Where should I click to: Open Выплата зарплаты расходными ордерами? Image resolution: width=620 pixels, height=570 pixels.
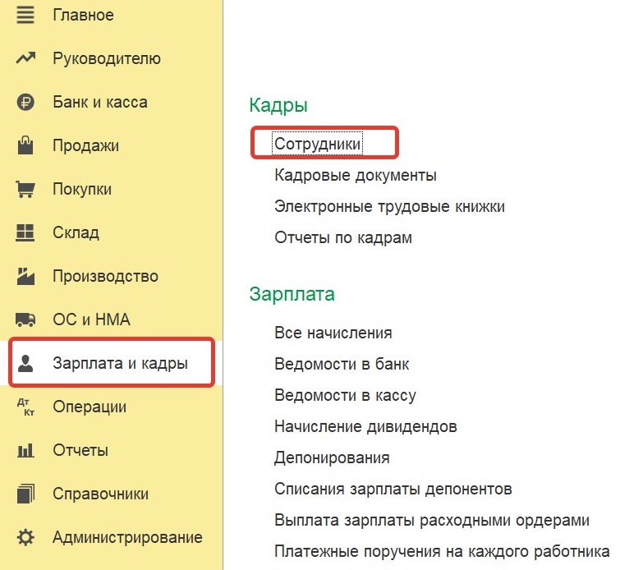(x=432, y=520)
